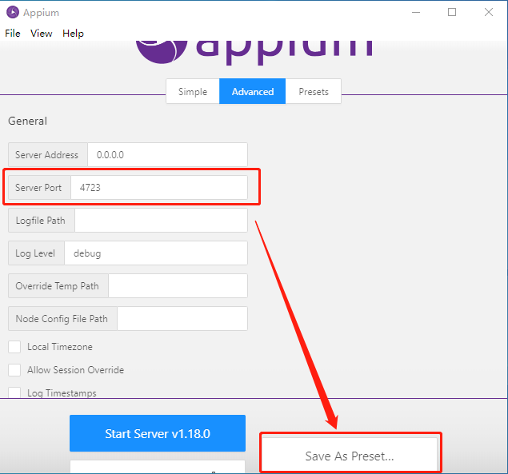The width and height of the screenshot is (508, 474).
Task: Focus the Logfile Path input field
Action: tap(161, 220)
